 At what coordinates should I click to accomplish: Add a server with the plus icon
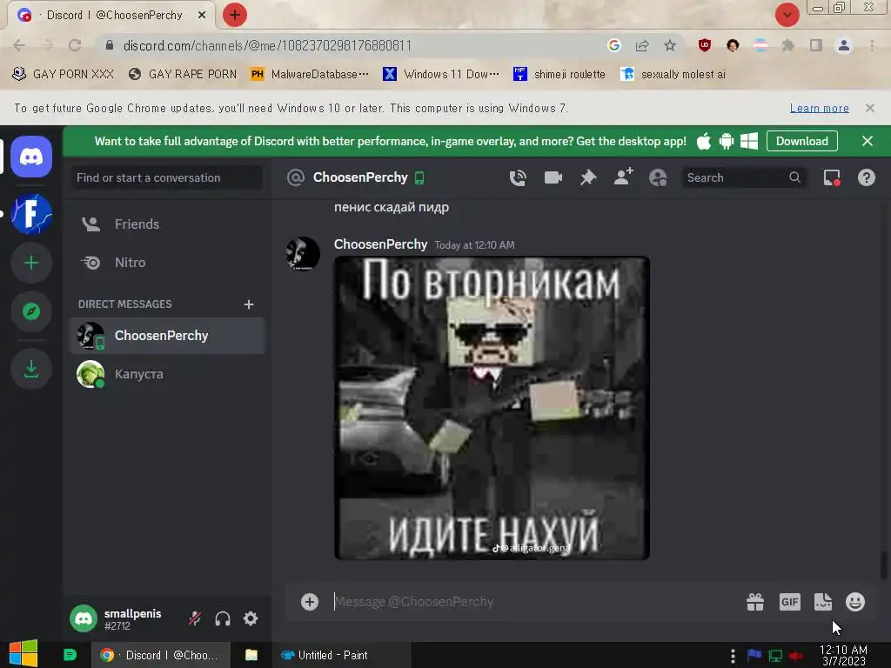31,263
